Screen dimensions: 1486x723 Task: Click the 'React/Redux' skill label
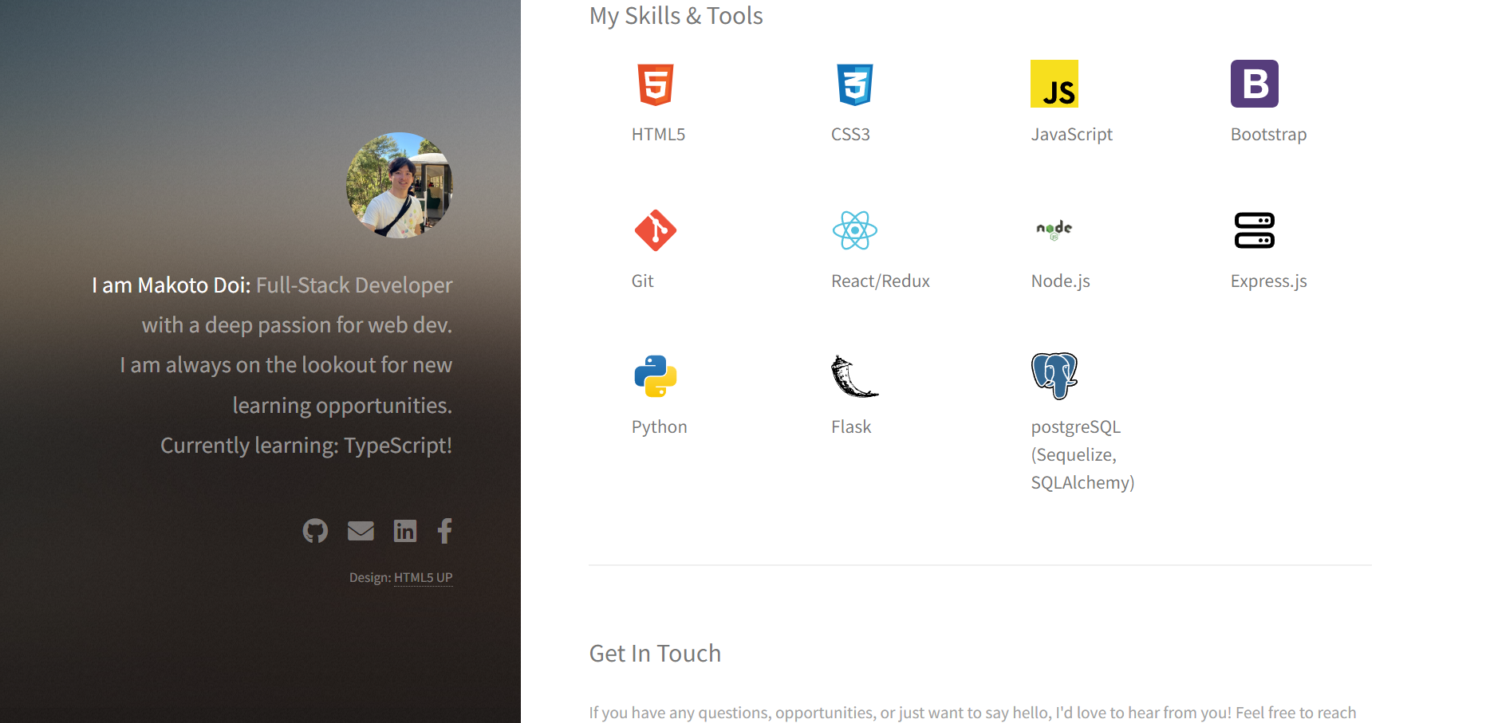tap(880, 281)
